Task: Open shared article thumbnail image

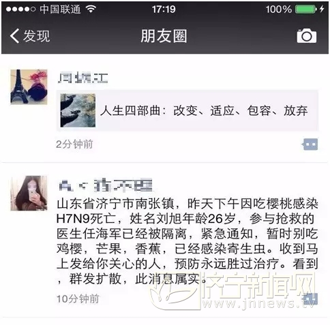Action: click(x=78, y=110)
